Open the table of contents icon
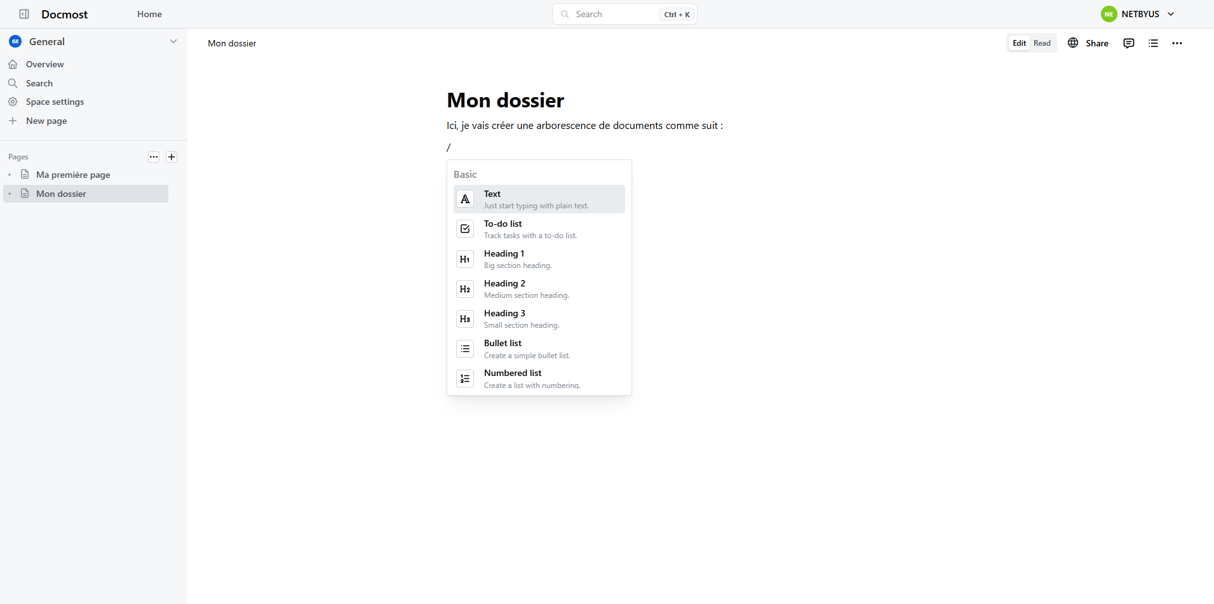The height and width of the screenshot is (604, 1214). coord(1153,43)
